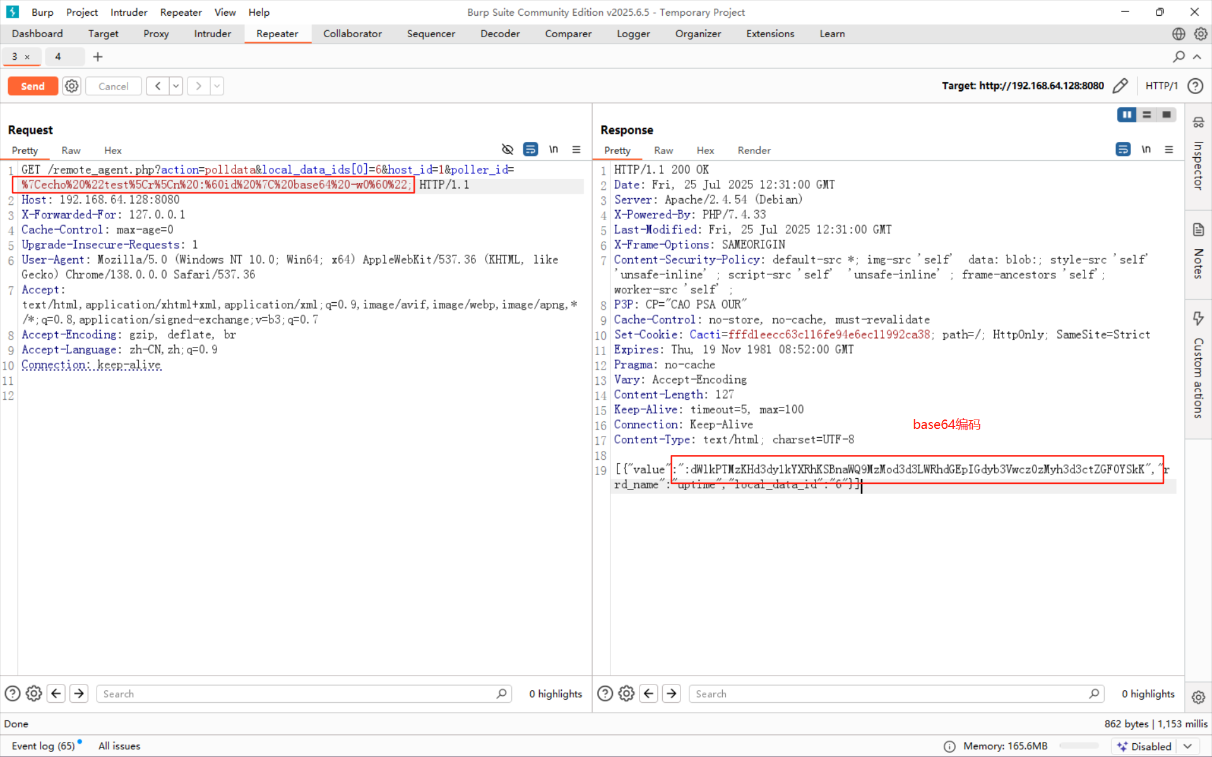
Task: Open the Proxy tool tab
Action: point(156,33)
